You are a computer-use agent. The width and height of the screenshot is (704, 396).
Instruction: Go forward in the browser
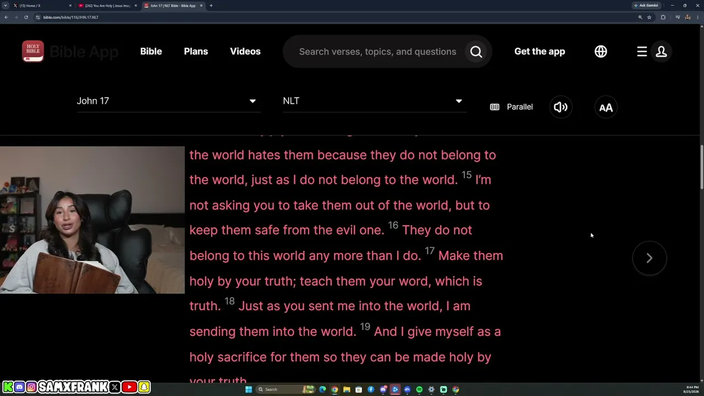[x=16, y=17]
